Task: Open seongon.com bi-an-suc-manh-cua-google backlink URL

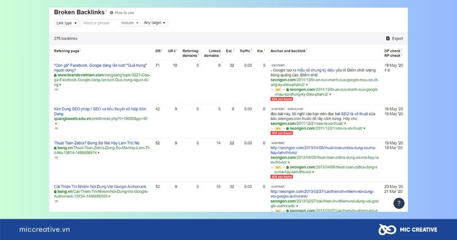Action: coord(324,82)
